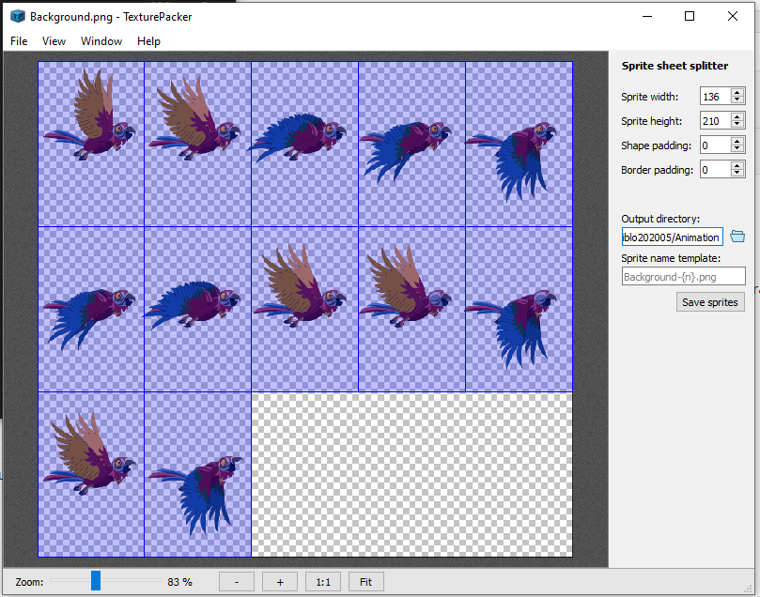This screenshot has height=597, width=760.
Task: Click the zoom out minus button
Action: coord(237,581)
